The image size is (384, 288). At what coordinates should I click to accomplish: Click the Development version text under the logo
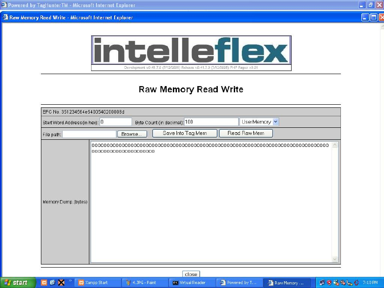coord(191,67)
